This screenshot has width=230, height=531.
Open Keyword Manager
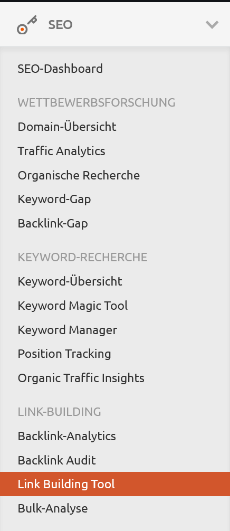68,330
